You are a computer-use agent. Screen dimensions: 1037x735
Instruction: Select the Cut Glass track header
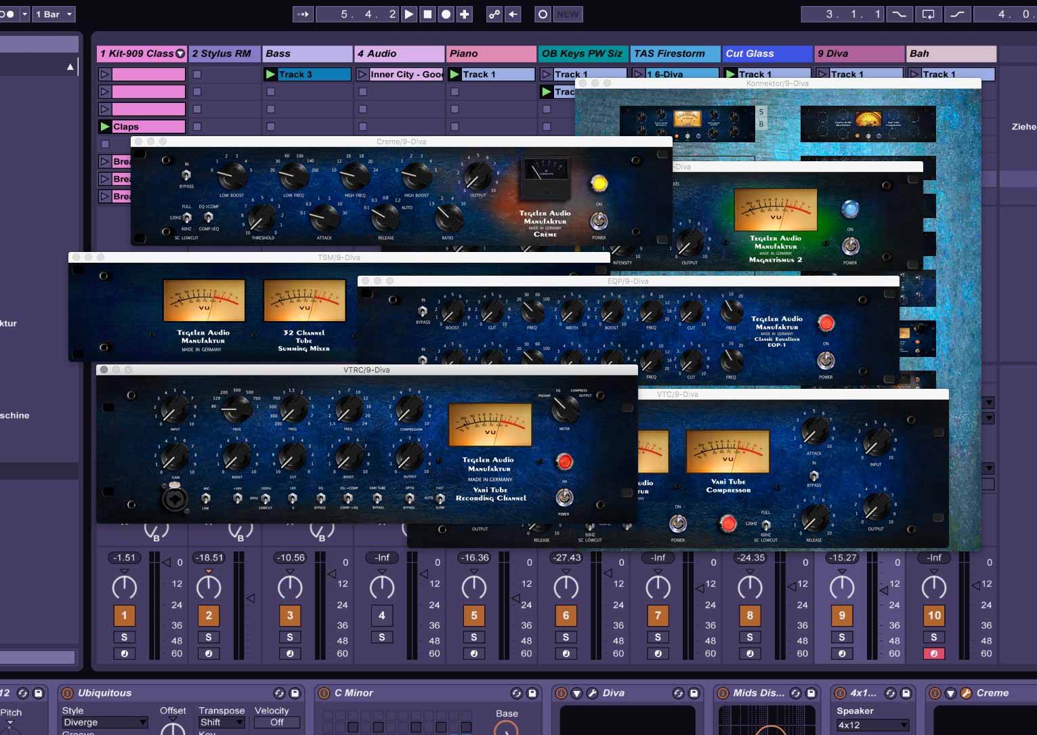pos(767,54)
